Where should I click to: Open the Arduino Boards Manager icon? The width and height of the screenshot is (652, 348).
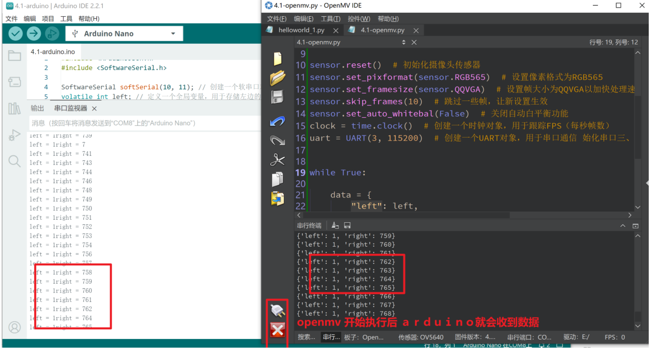pos(15,82)
